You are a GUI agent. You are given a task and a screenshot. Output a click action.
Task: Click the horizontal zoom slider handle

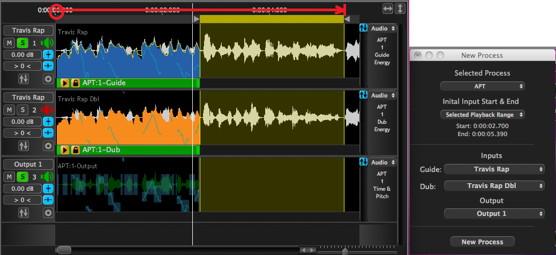[x=345, y=250]
